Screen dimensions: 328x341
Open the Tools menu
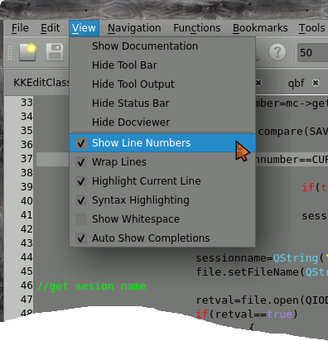click(x=311, y=28)
